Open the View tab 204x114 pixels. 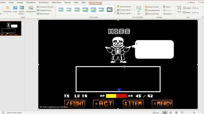[76, 3]
